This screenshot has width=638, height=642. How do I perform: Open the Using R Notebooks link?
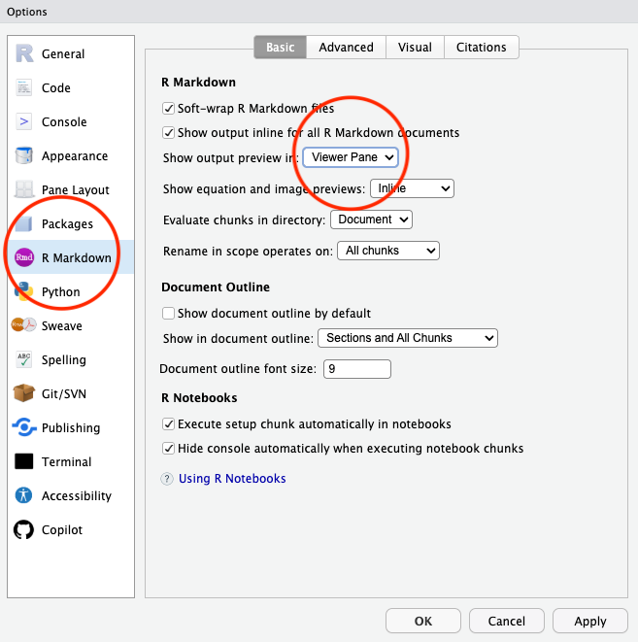pos(232,479)
